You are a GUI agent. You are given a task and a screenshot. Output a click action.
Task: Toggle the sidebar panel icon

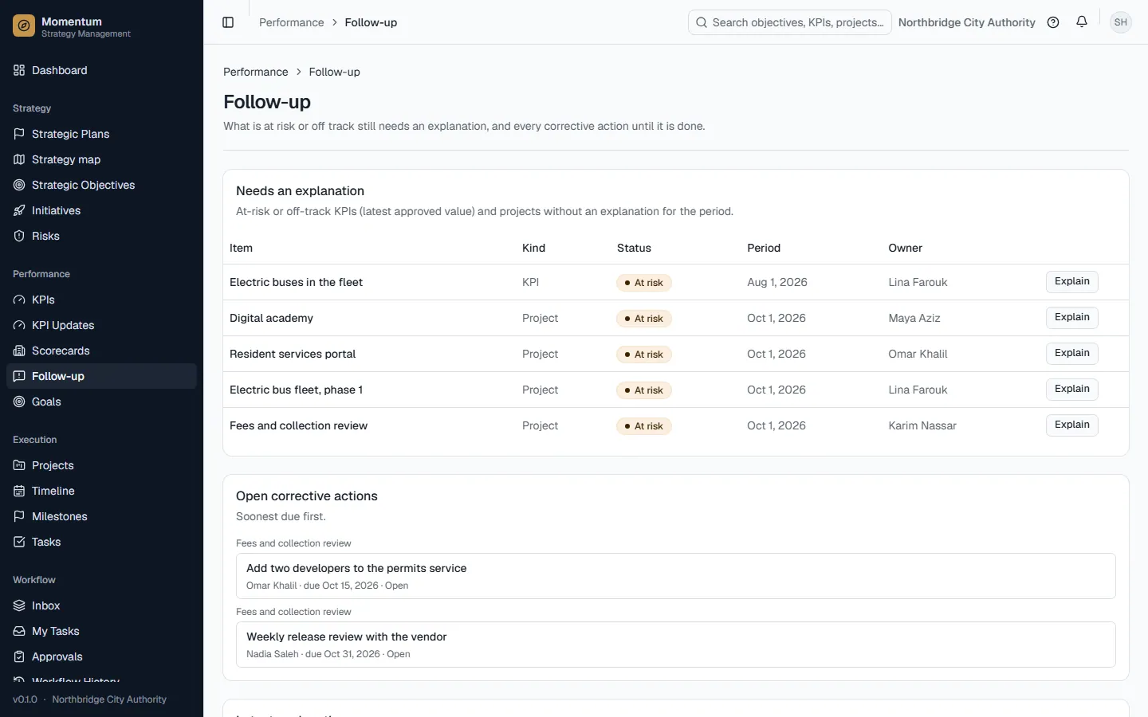tap(228, 22)
